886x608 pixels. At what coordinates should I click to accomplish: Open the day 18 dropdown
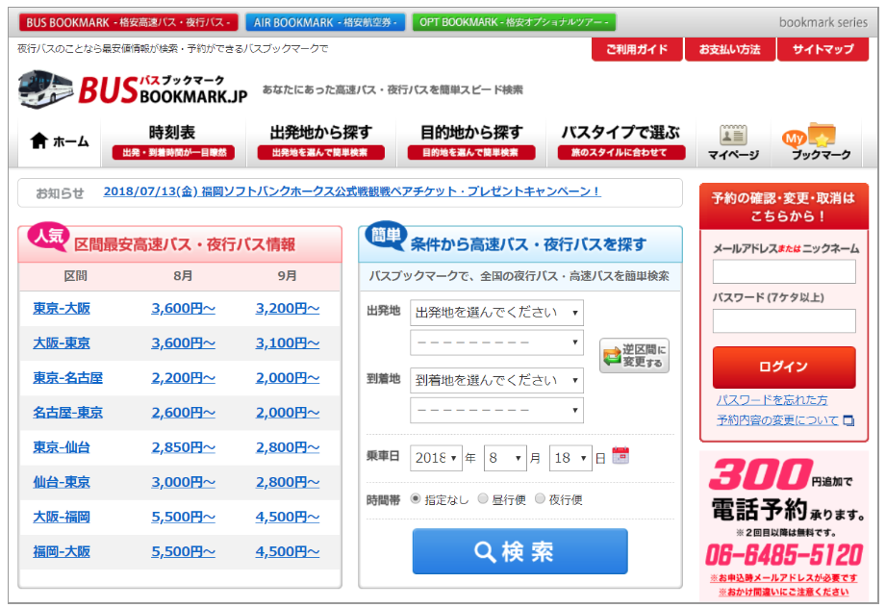570,458
